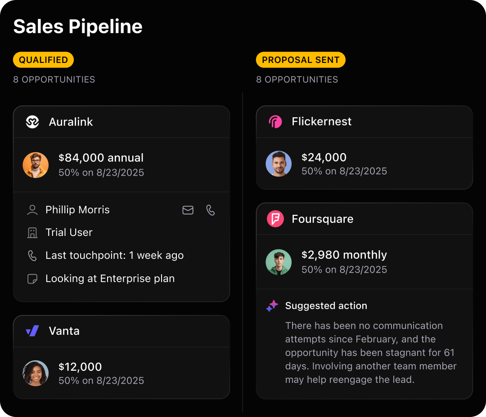Click the person icon beside Phillip Morris
Screen dimensions: 486x417
(x=32, y=210)
